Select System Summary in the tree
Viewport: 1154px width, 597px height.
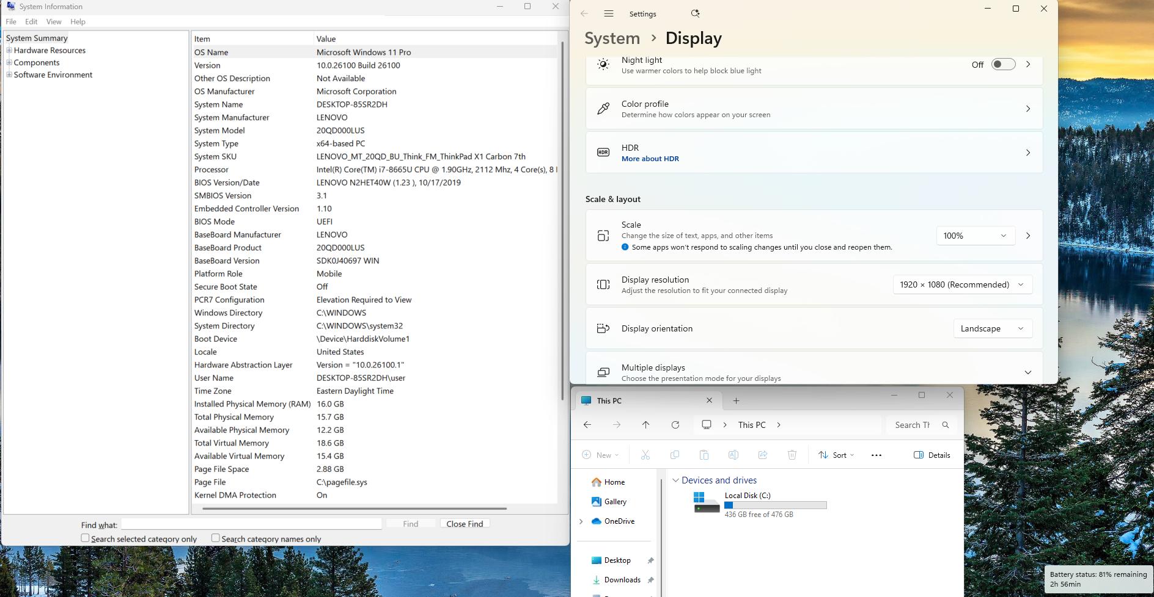pyautogui.click(x=37, y=38)
